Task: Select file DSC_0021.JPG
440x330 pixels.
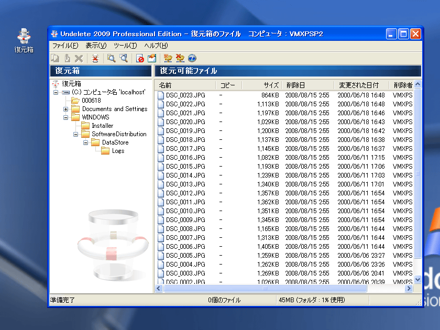Action: [185, 113]
